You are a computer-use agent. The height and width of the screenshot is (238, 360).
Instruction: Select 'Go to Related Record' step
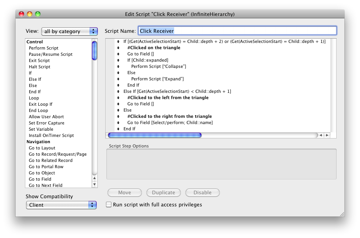tap(51, 160)
